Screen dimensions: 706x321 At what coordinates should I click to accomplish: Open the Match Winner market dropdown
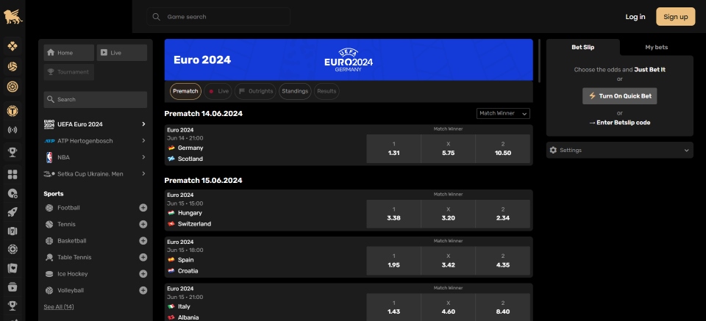pos(503,113)
